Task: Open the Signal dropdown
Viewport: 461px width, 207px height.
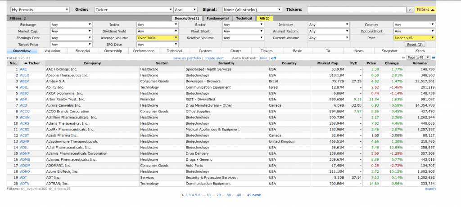Action: click(252, 10)
